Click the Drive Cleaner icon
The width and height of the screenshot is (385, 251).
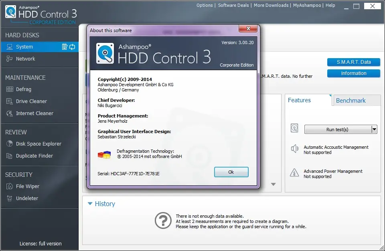point(10,101)
